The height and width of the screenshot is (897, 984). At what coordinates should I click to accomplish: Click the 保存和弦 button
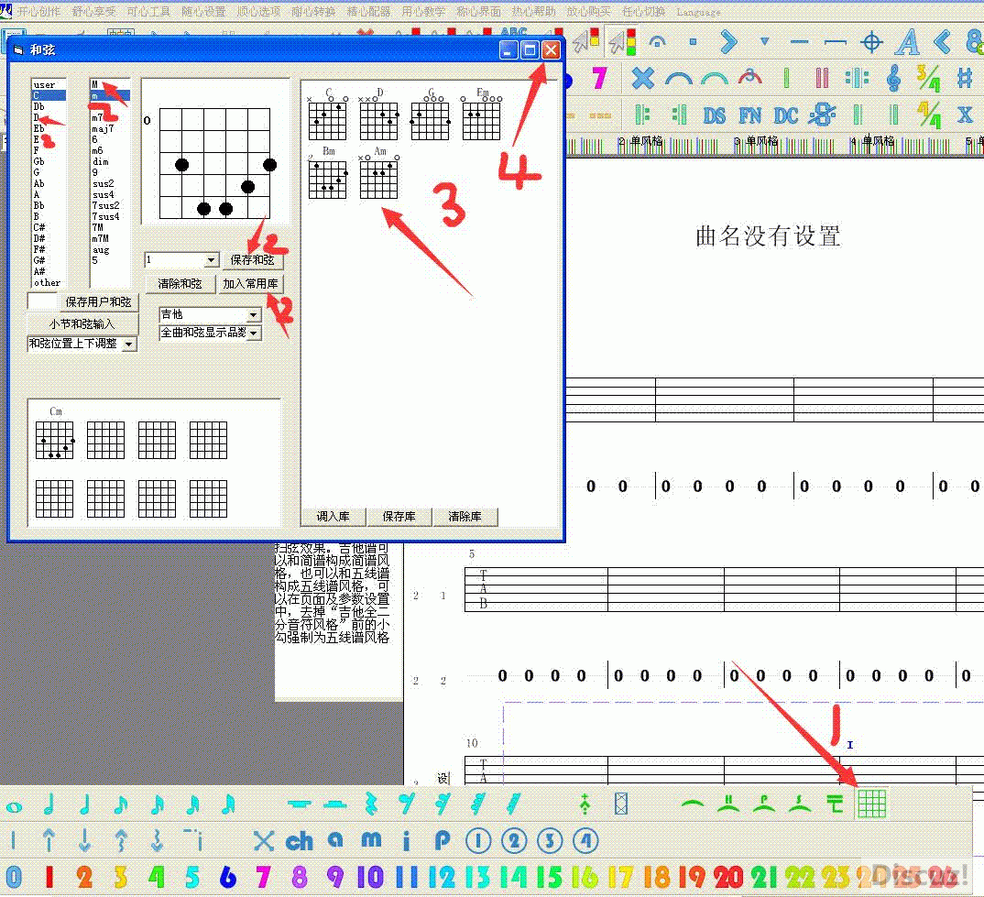(252, 260)
